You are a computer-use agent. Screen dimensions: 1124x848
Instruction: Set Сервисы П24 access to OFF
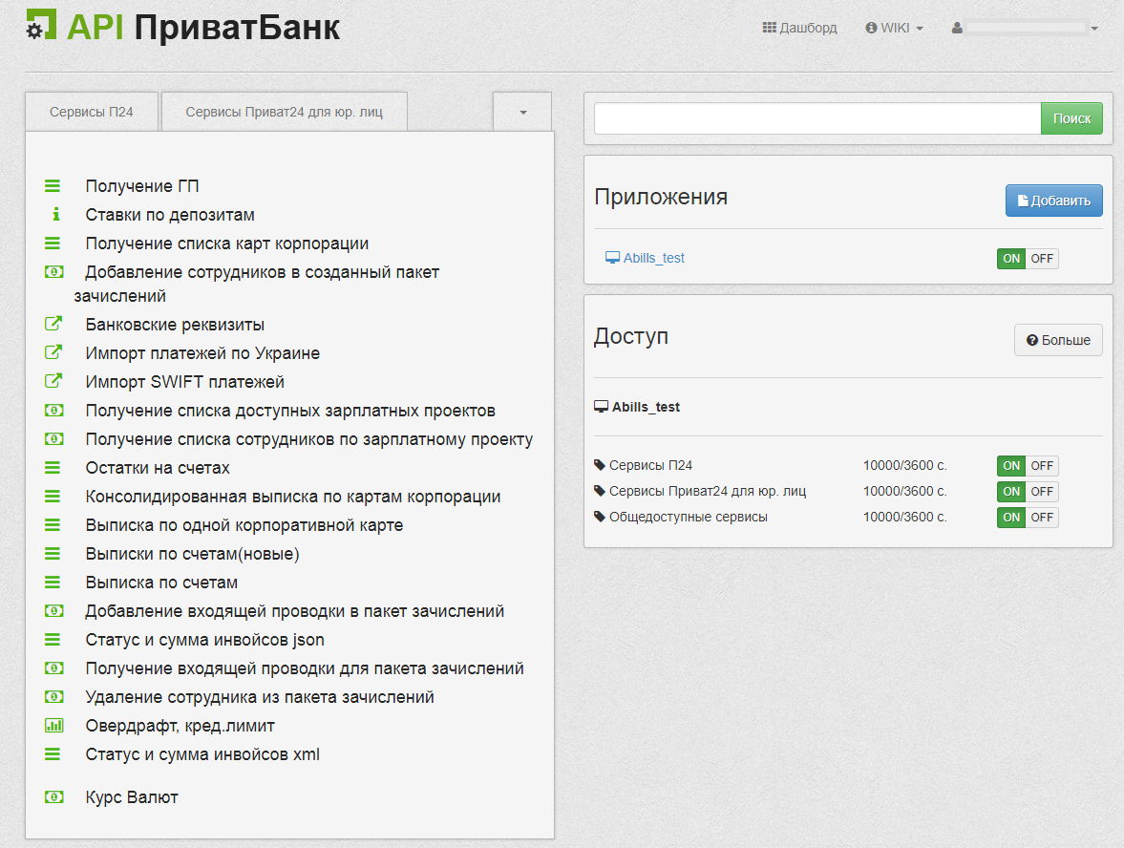point(1042,466)
